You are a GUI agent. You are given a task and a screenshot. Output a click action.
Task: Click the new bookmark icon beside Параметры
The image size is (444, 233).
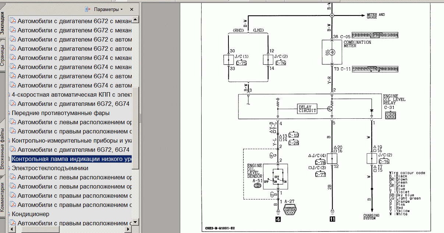[88, 9]
